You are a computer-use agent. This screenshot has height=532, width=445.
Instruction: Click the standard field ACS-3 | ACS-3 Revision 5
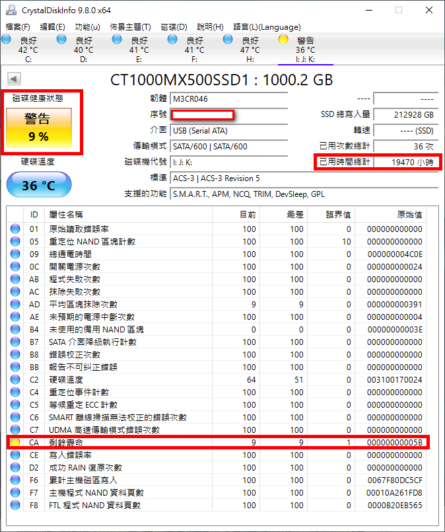tap(304, 178)
